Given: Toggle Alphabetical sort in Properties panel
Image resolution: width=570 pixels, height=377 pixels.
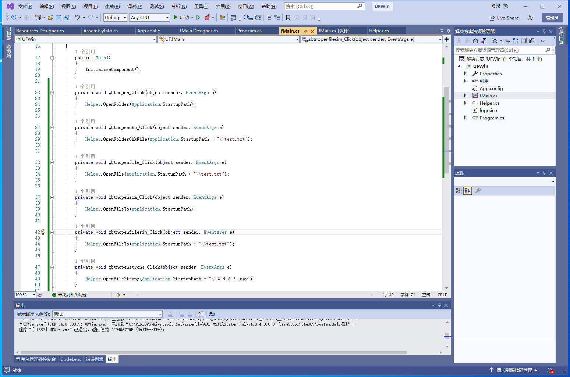Looking at the screenshot, I should [x=467, y=191].
